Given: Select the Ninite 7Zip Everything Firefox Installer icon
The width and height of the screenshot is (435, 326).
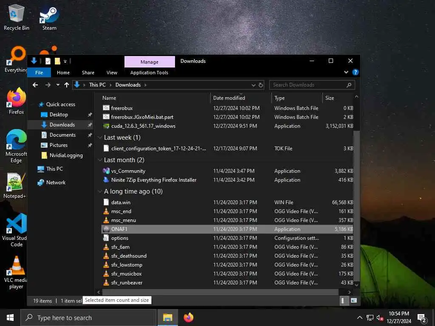Looking at the screenshot, I should [106, 180].
